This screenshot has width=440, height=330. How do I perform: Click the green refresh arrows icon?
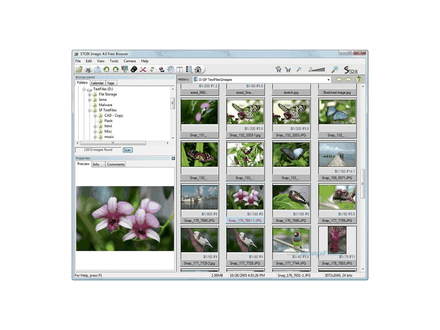[x=152, y=69]
